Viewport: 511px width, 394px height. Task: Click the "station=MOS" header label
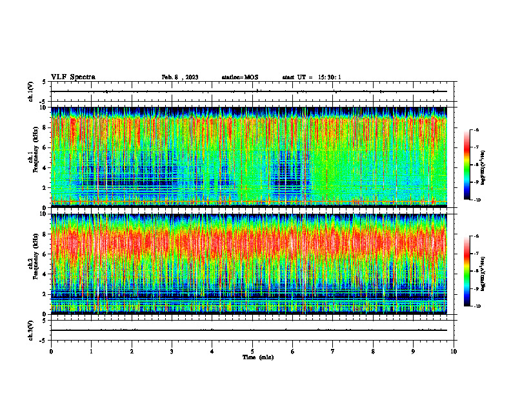[x=240, y=77]
